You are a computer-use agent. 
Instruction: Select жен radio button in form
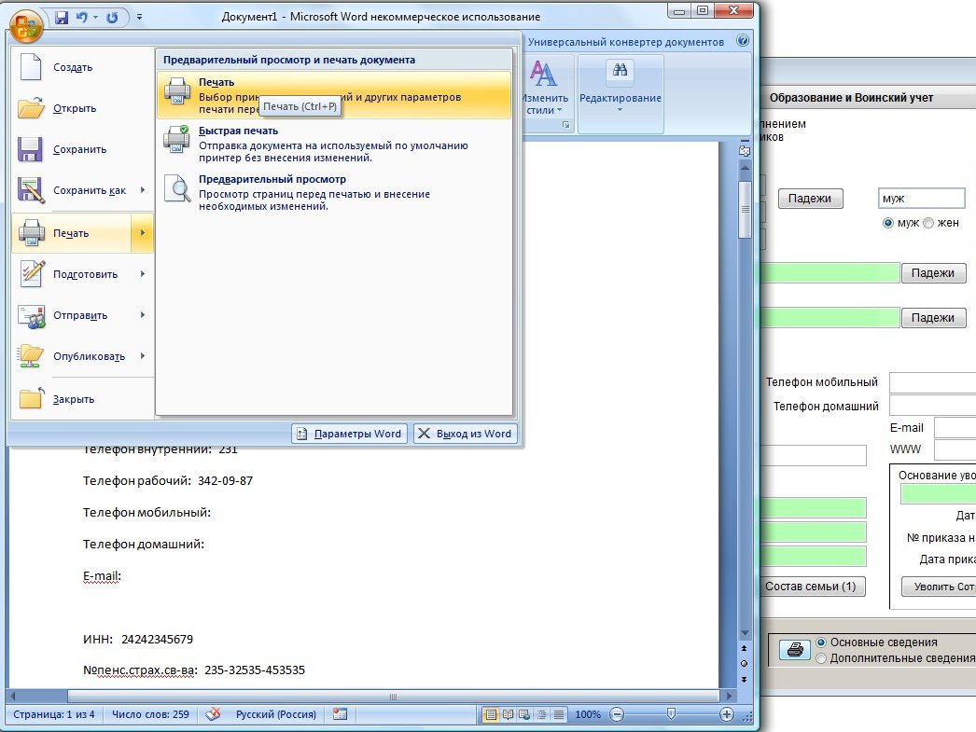928,223
